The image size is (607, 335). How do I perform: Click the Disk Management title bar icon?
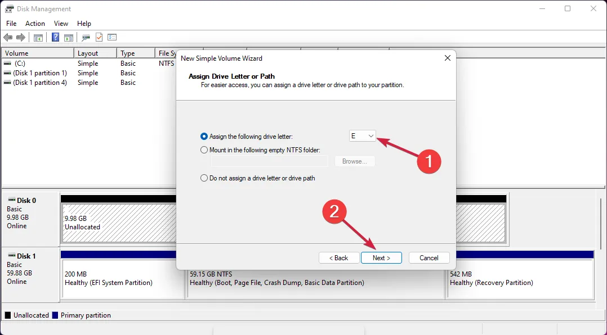click(9, 9)
